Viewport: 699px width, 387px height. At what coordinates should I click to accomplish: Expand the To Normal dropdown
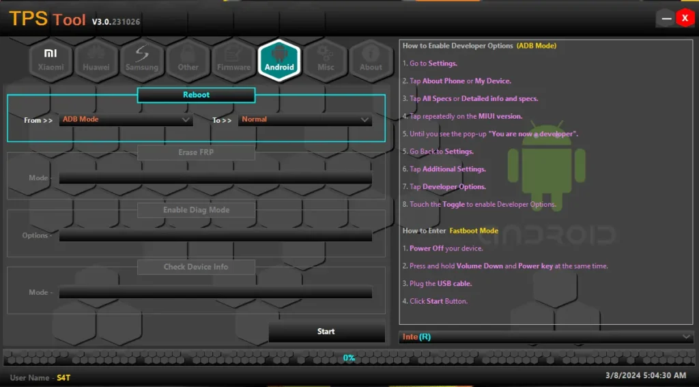pos(305,119)
